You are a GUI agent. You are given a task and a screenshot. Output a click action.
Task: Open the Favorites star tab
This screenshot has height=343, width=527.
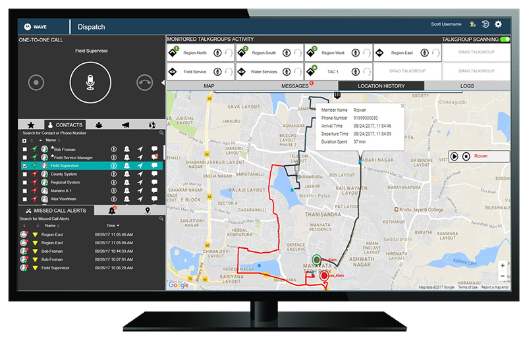click(x=30, y=125)
